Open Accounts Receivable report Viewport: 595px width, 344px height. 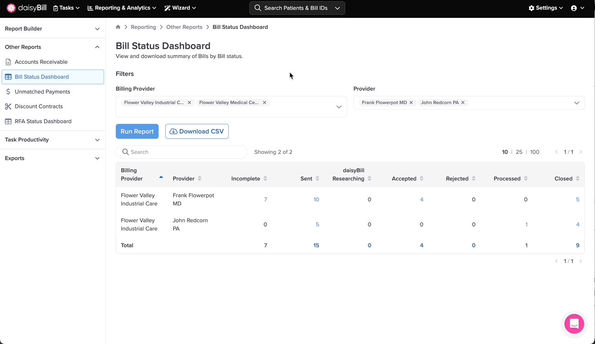click(41, 62)
